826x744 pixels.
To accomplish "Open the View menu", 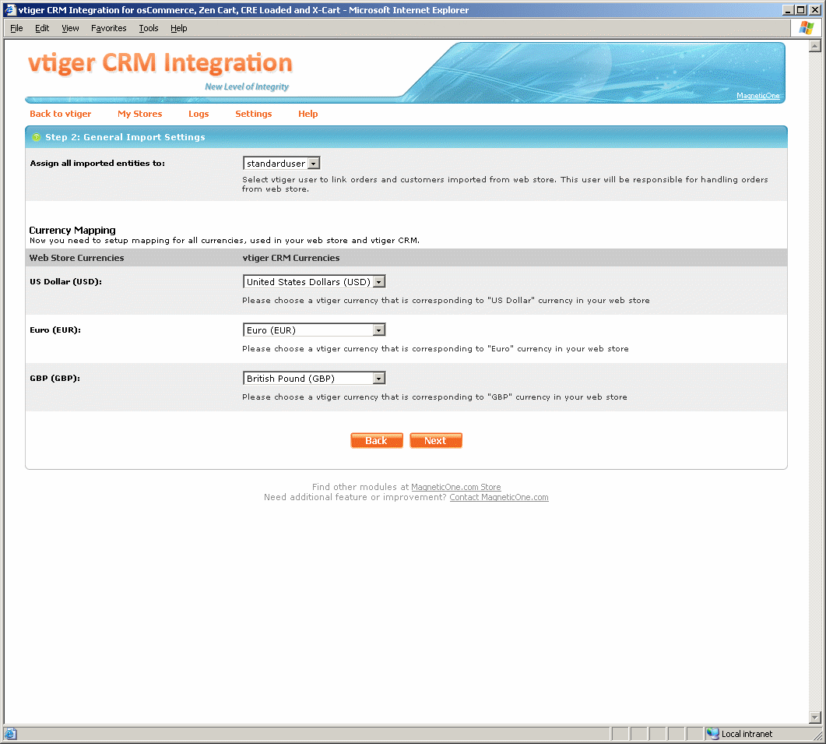I will coord(70,28).
